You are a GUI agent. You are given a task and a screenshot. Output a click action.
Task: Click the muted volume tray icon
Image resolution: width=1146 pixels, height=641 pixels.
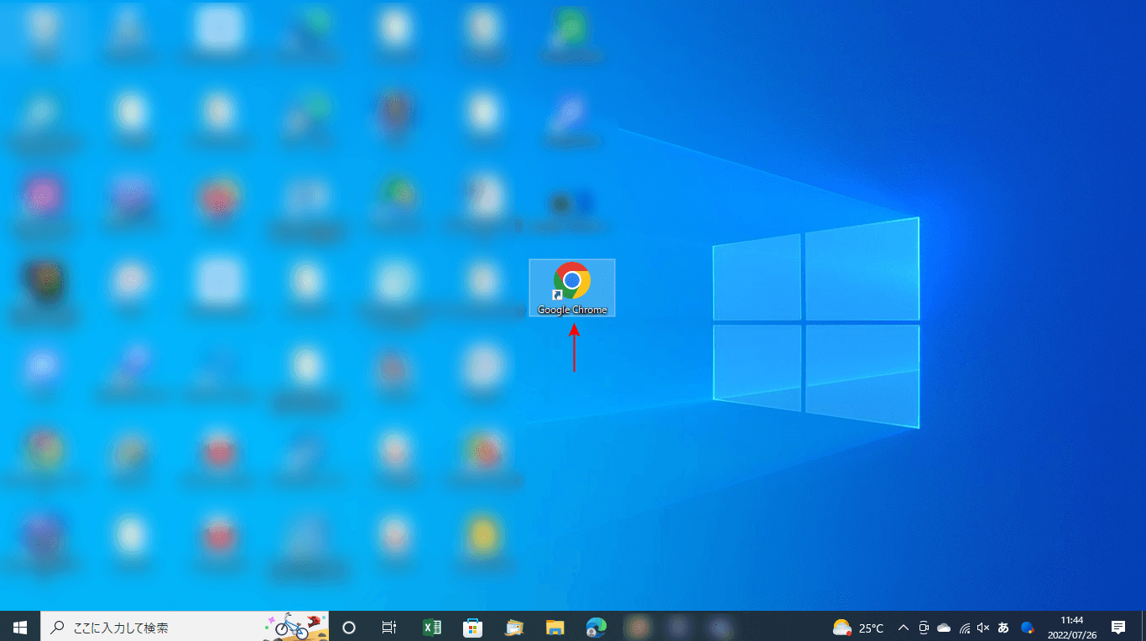(983, 627)
